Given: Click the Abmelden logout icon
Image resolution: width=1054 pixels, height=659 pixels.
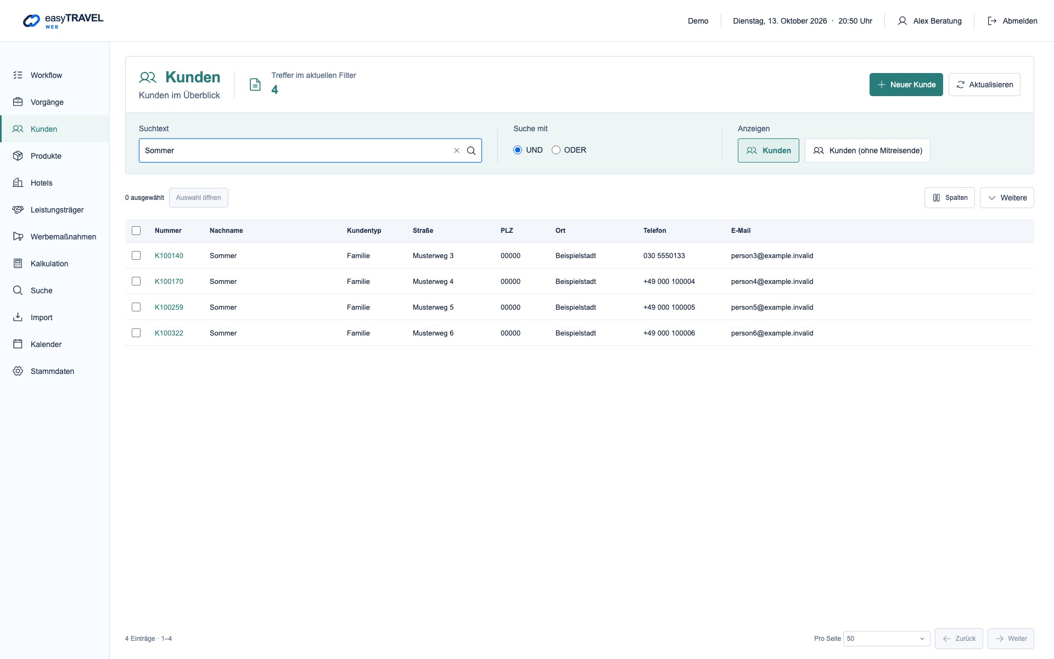Looking at the screenshot, I should click(x=992, y=21).
